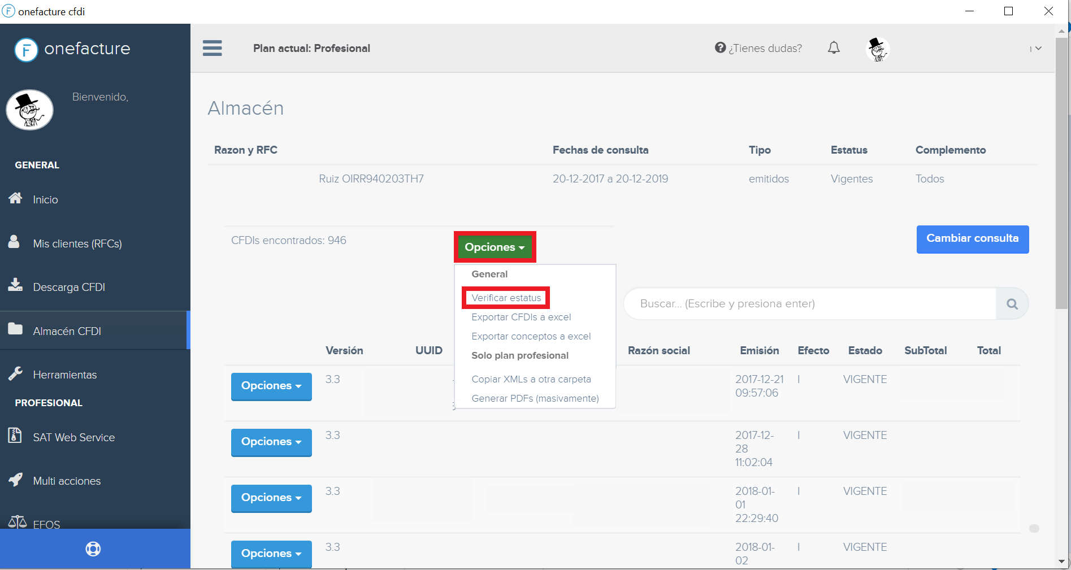Screen dimensions: 1071x570
Task: Click the Multi acciones rocket icon
Action: (x=15, y=480)
